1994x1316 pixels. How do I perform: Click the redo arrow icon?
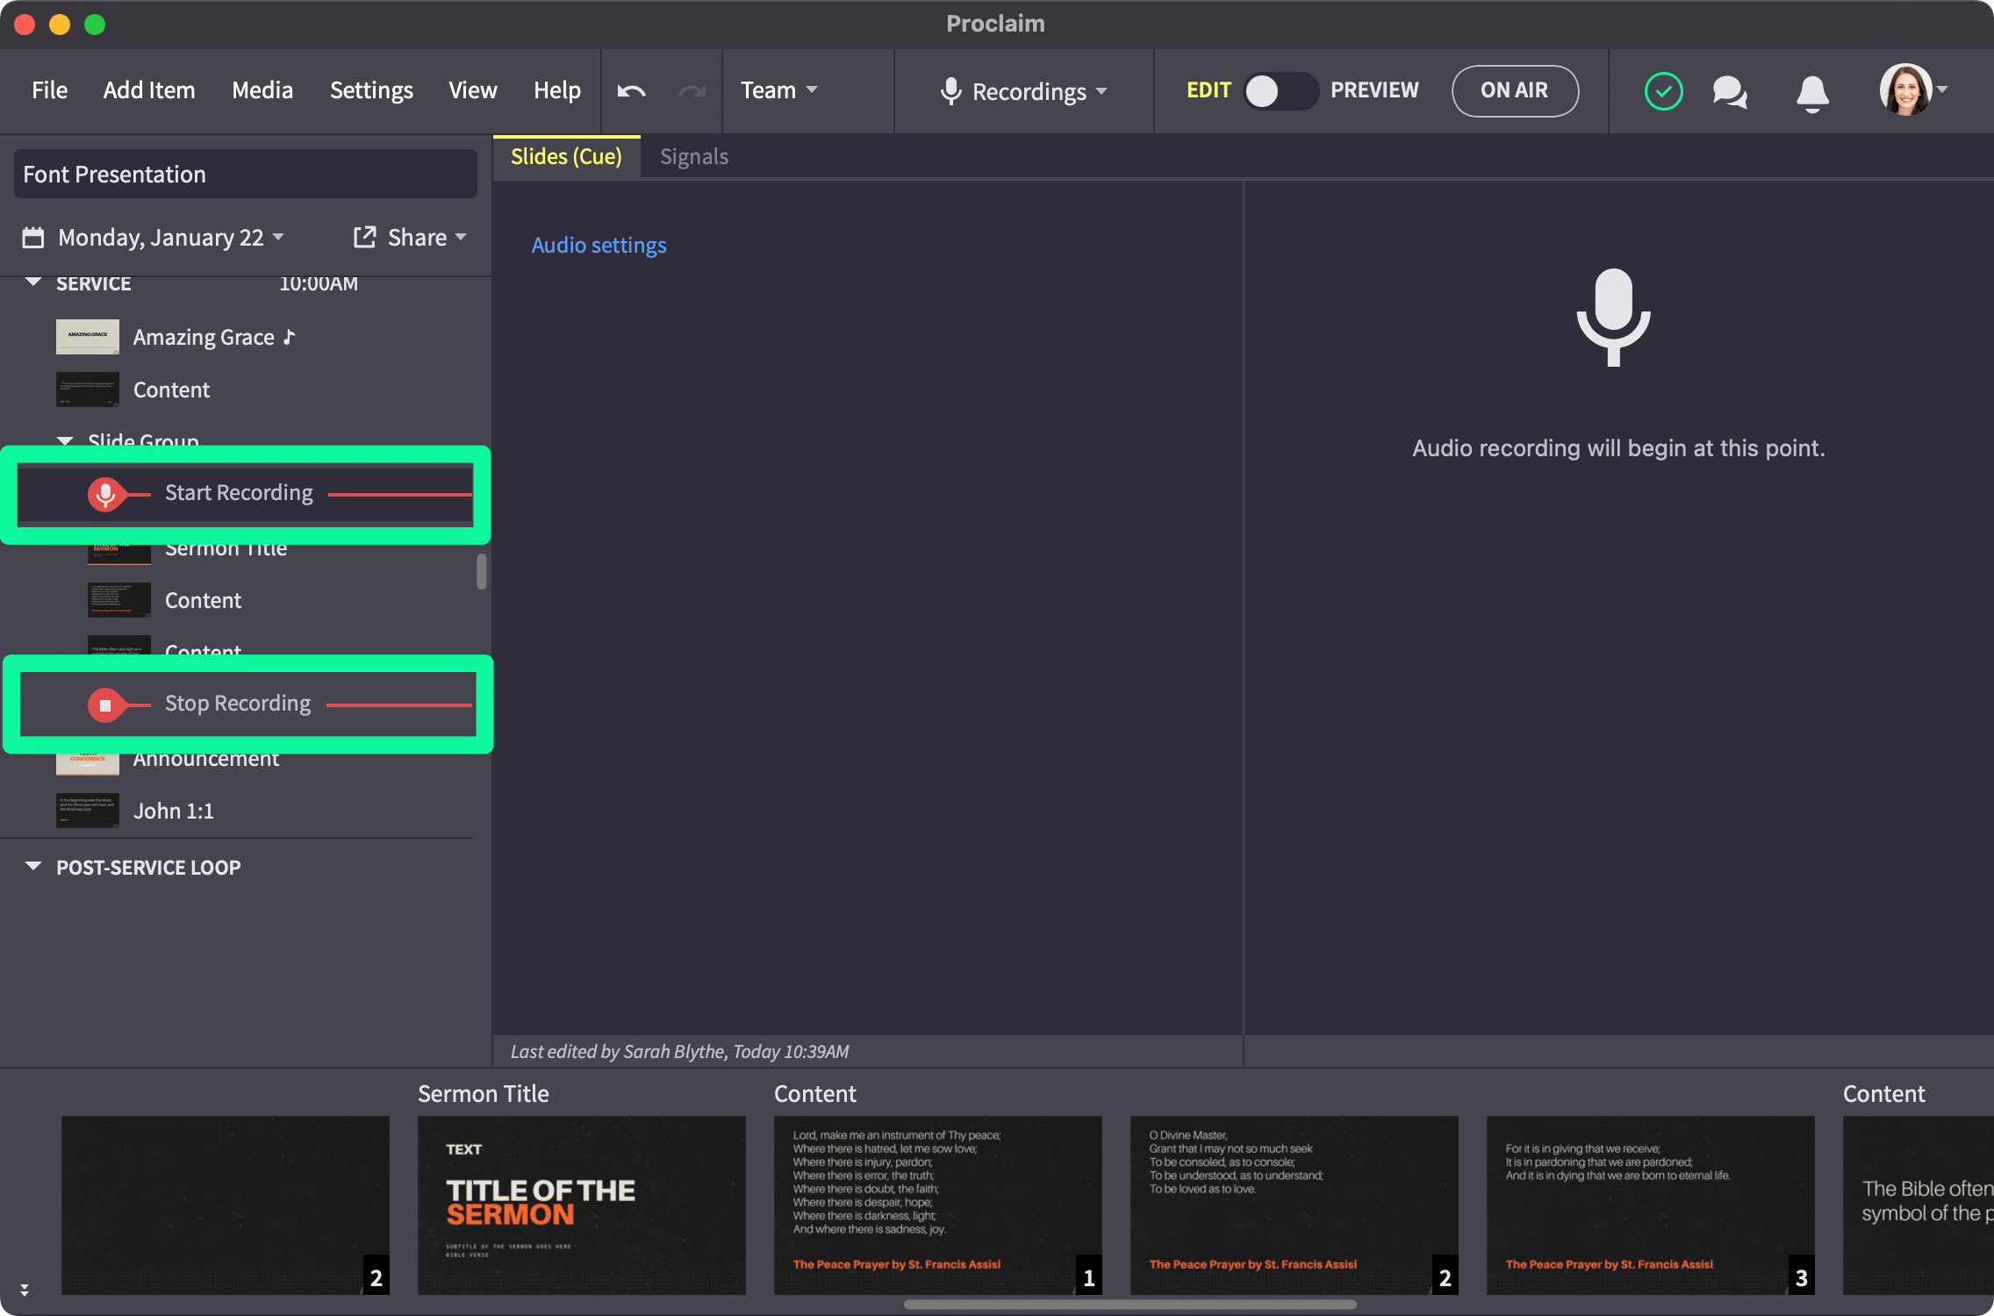[x=692, y=91]
